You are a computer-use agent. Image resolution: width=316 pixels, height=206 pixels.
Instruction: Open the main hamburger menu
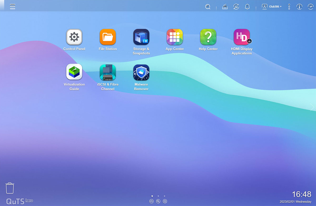(x=13, y=7)
